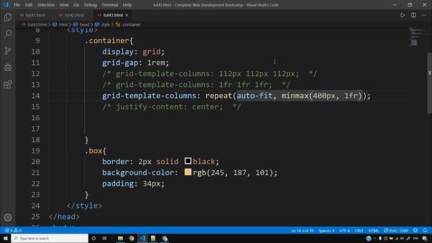432x243 pixels.
Task: Click the Windows Start button
Action: (x=5, y=238)
